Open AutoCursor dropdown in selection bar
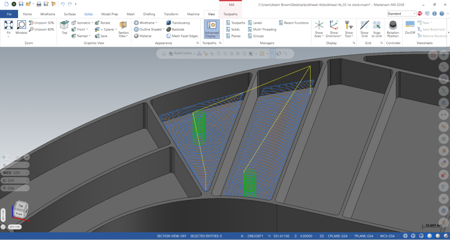 194,53
